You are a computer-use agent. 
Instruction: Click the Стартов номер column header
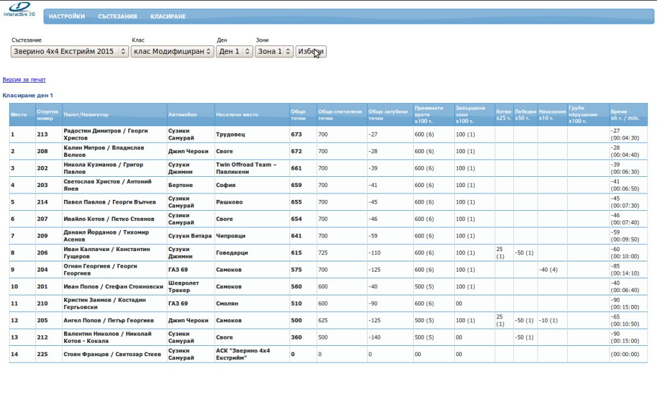[x=48, y=115]
